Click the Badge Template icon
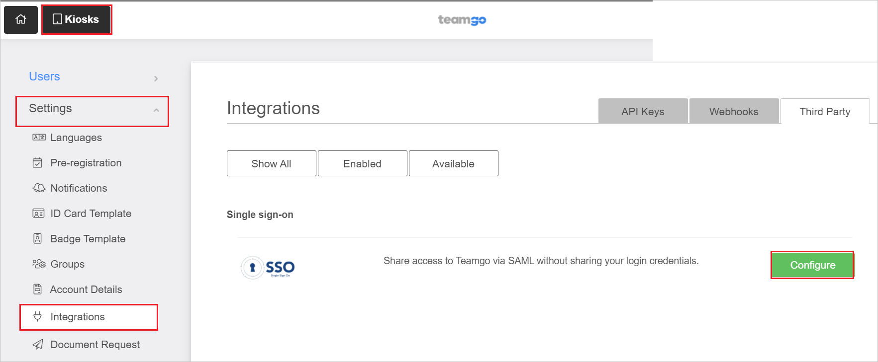The width and height of the screenshot is (878, 362). (37, 239)
